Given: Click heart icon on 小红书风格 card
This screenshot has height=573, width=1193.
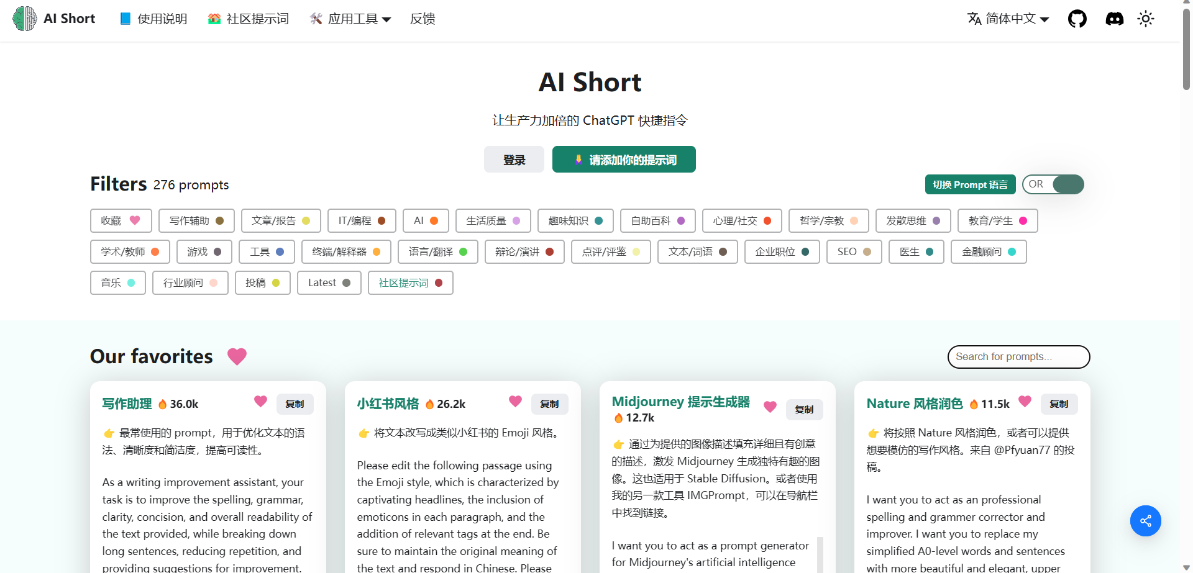Looking at the screenshot, I should pos(515,402).
